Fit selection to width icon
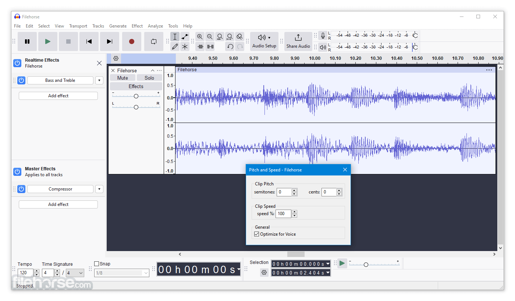 [220, 37]
